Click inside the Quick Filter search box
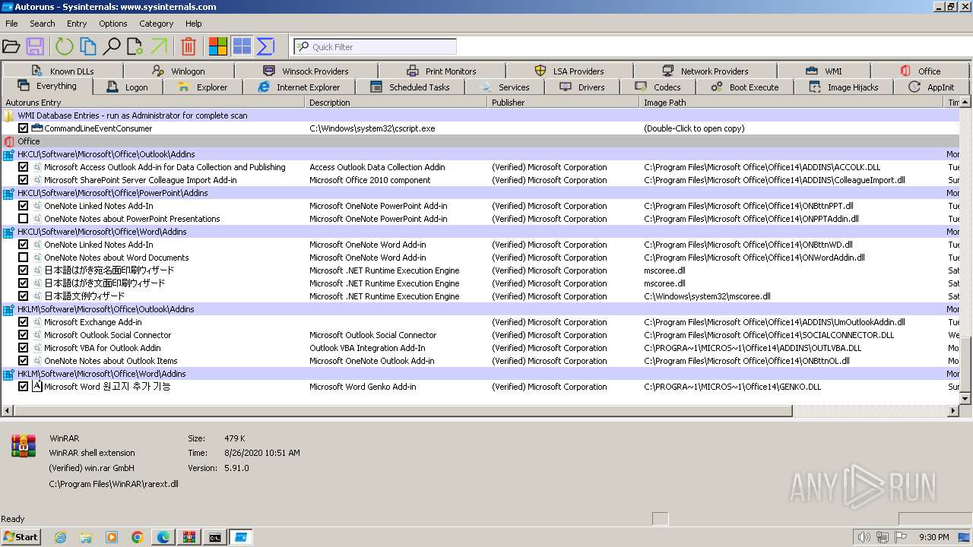973x547 pixels. (376, 46)
